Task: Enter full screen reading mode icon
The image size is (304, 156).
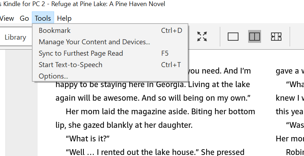Action: (202, 36)
